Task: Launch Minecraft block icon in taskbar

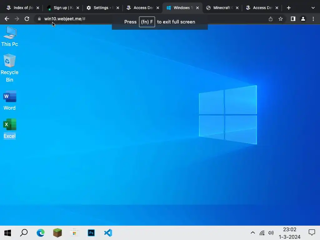Action: (x=57, y=232)
